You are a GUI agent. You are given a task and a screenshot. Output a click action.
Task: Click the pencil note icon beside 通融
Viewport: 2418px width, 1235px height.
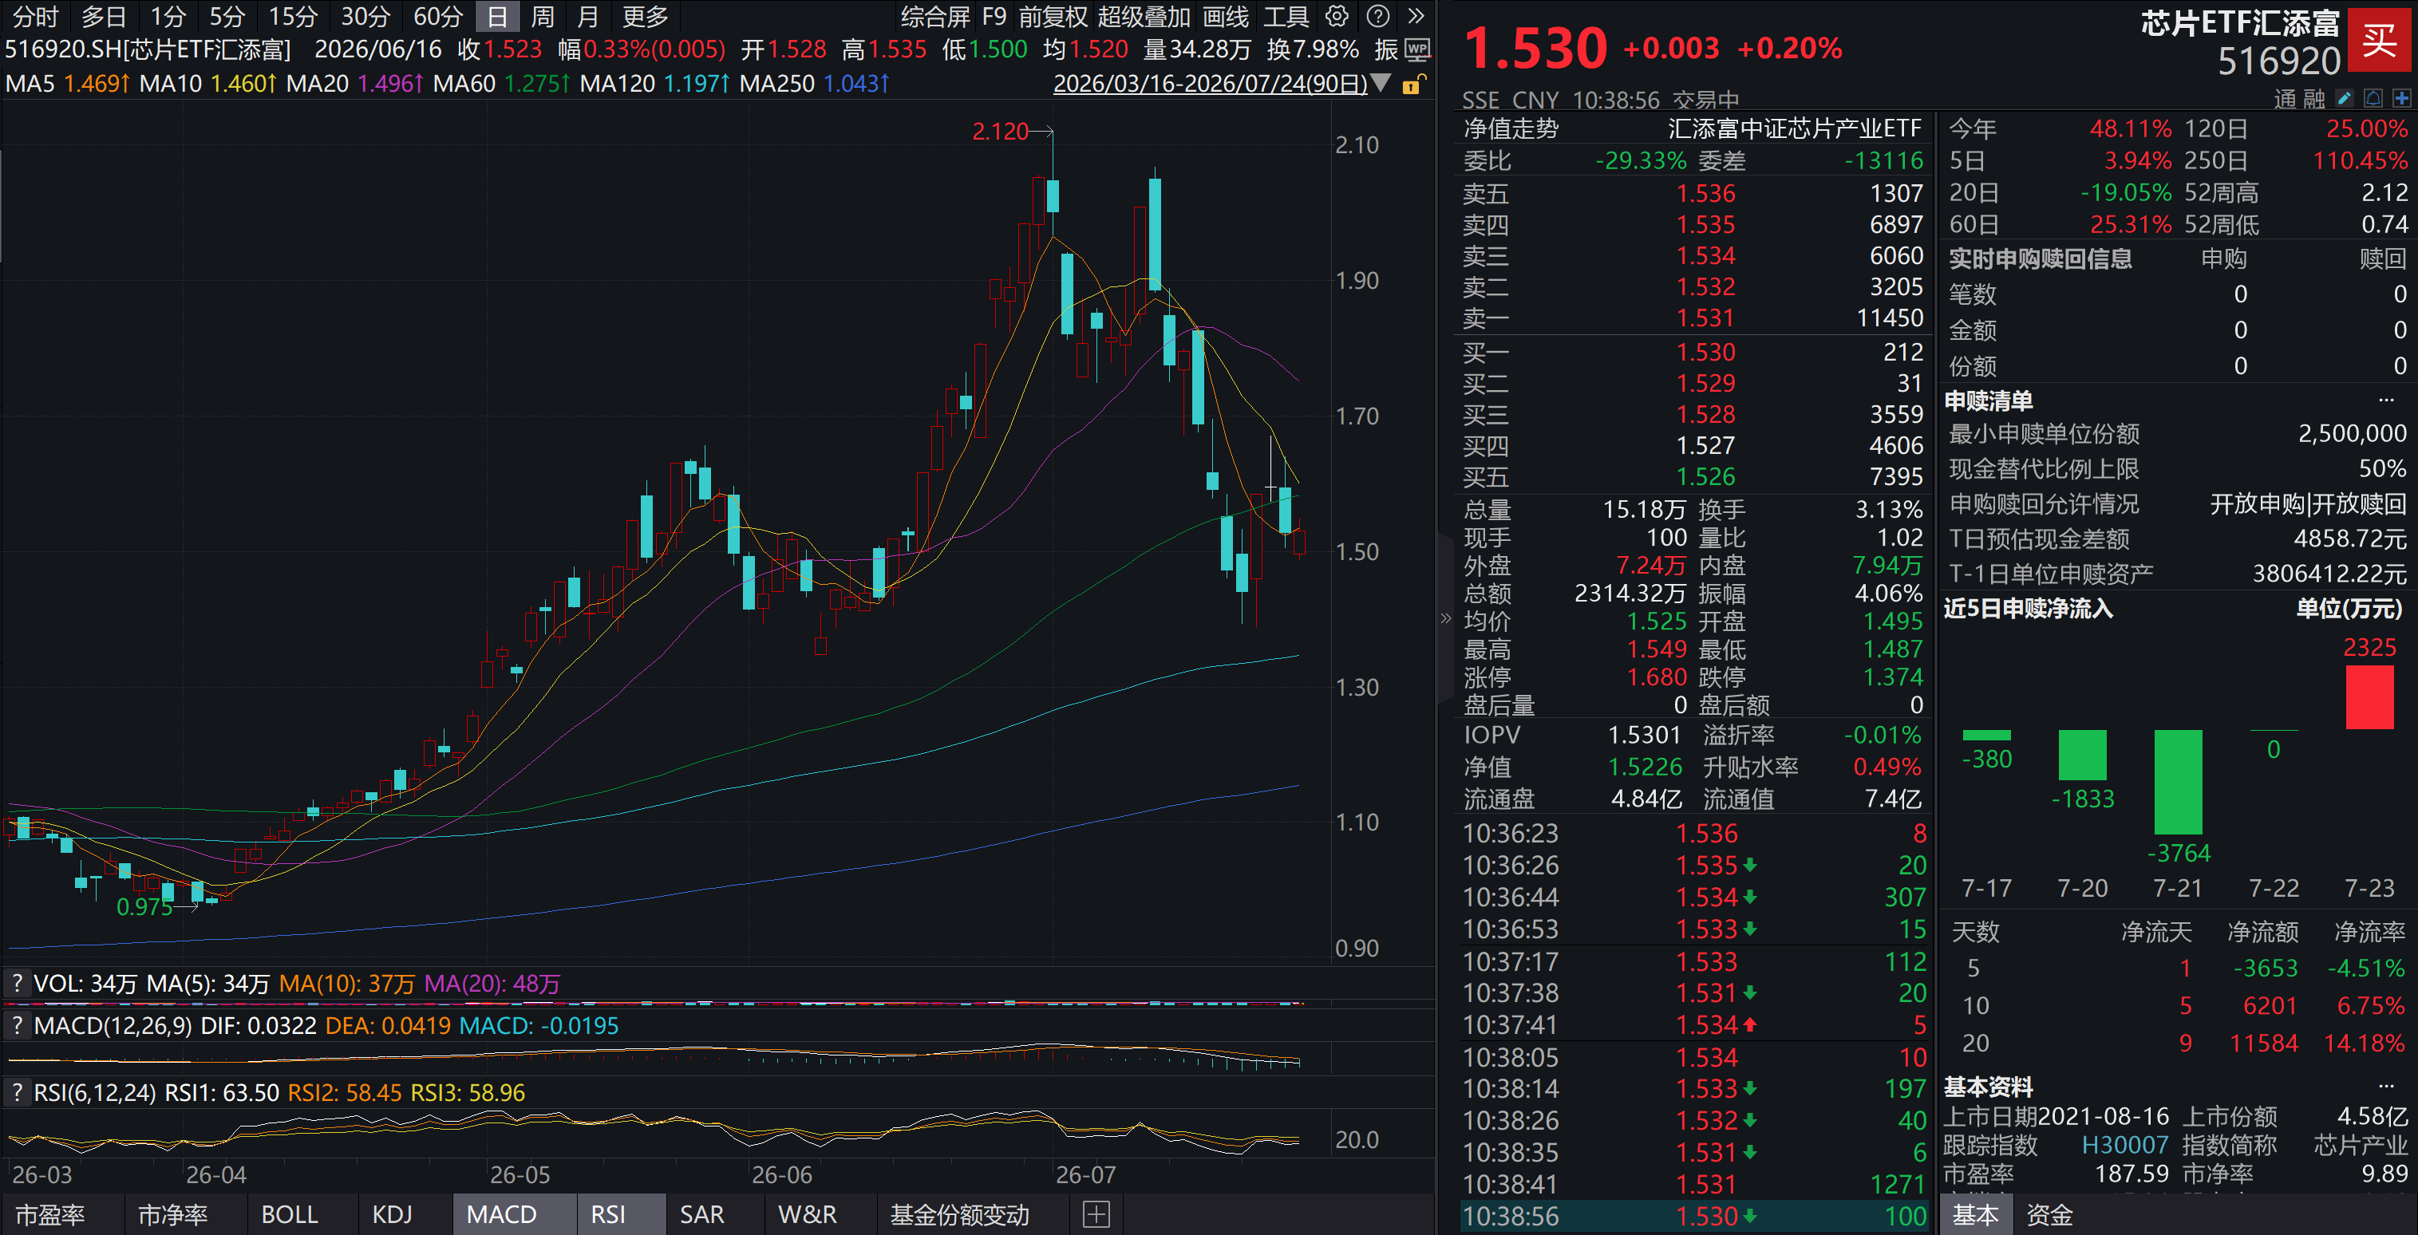click(x=2345, y=99)
